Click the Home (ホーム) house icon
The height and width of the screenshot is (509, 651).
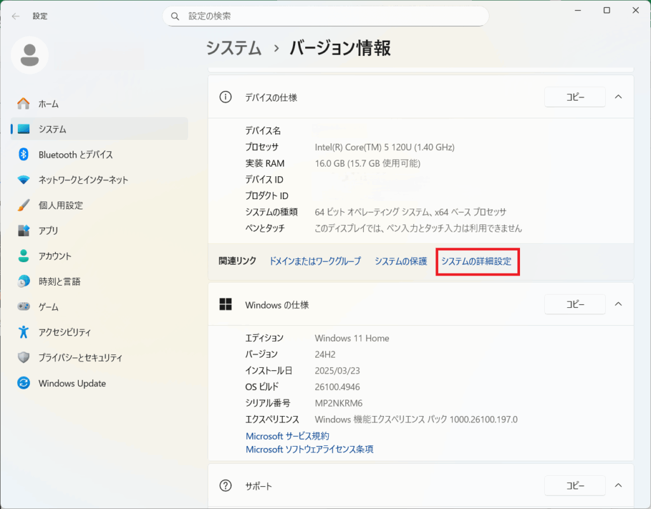point(24,103)
